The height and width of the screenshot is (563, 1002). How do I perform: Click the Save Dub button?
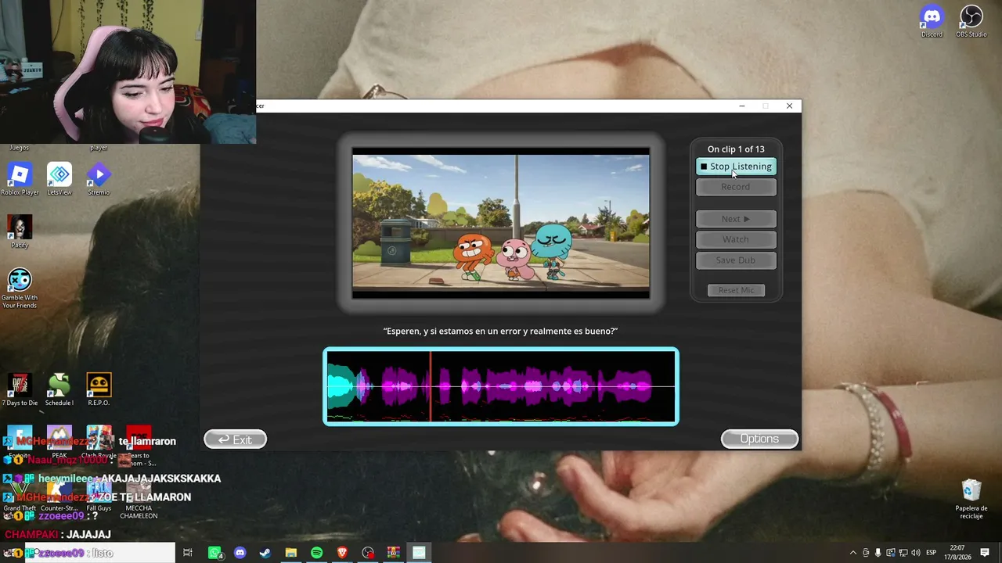click(736, 260)
